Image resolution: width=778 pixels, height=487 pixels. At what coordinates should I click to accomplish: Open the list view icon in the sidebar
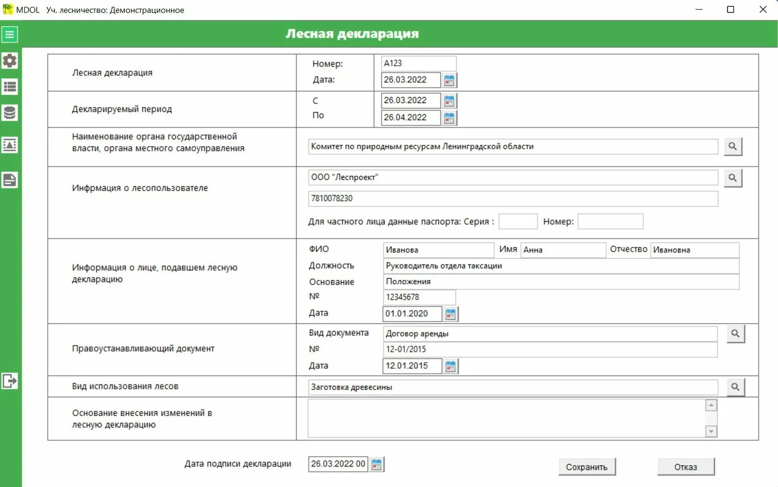pos(10,87)
